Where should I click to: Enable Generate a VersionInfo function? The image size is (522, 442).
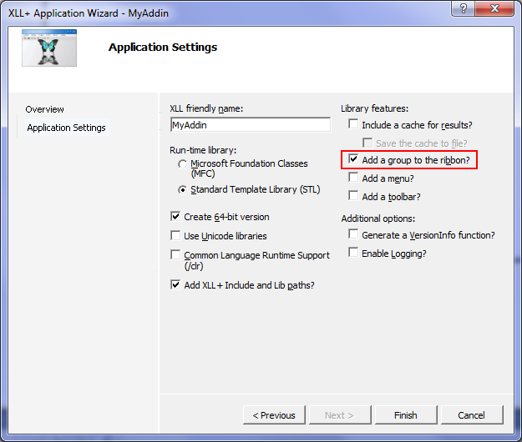tap(353, 234)
